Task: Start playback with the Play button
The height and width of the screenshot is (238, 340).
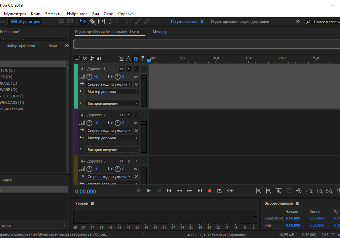Action: (149, 191)
